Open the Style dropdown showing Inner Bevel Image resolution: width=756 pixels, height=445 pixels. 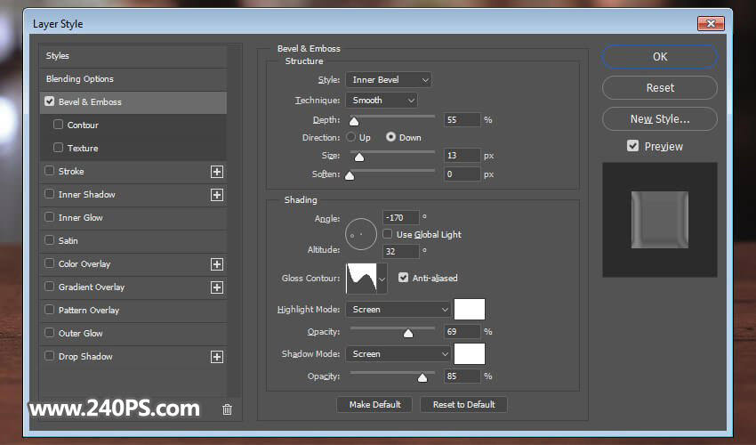(x=389, y=79)
